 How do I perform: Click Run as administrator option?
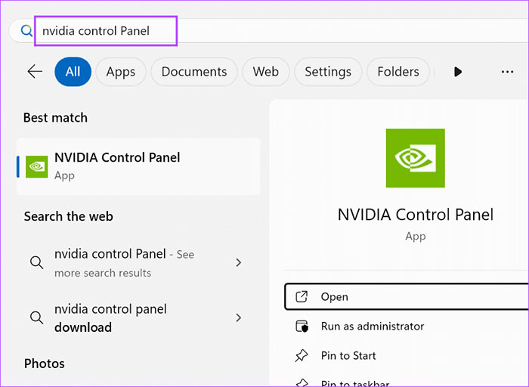373,327
